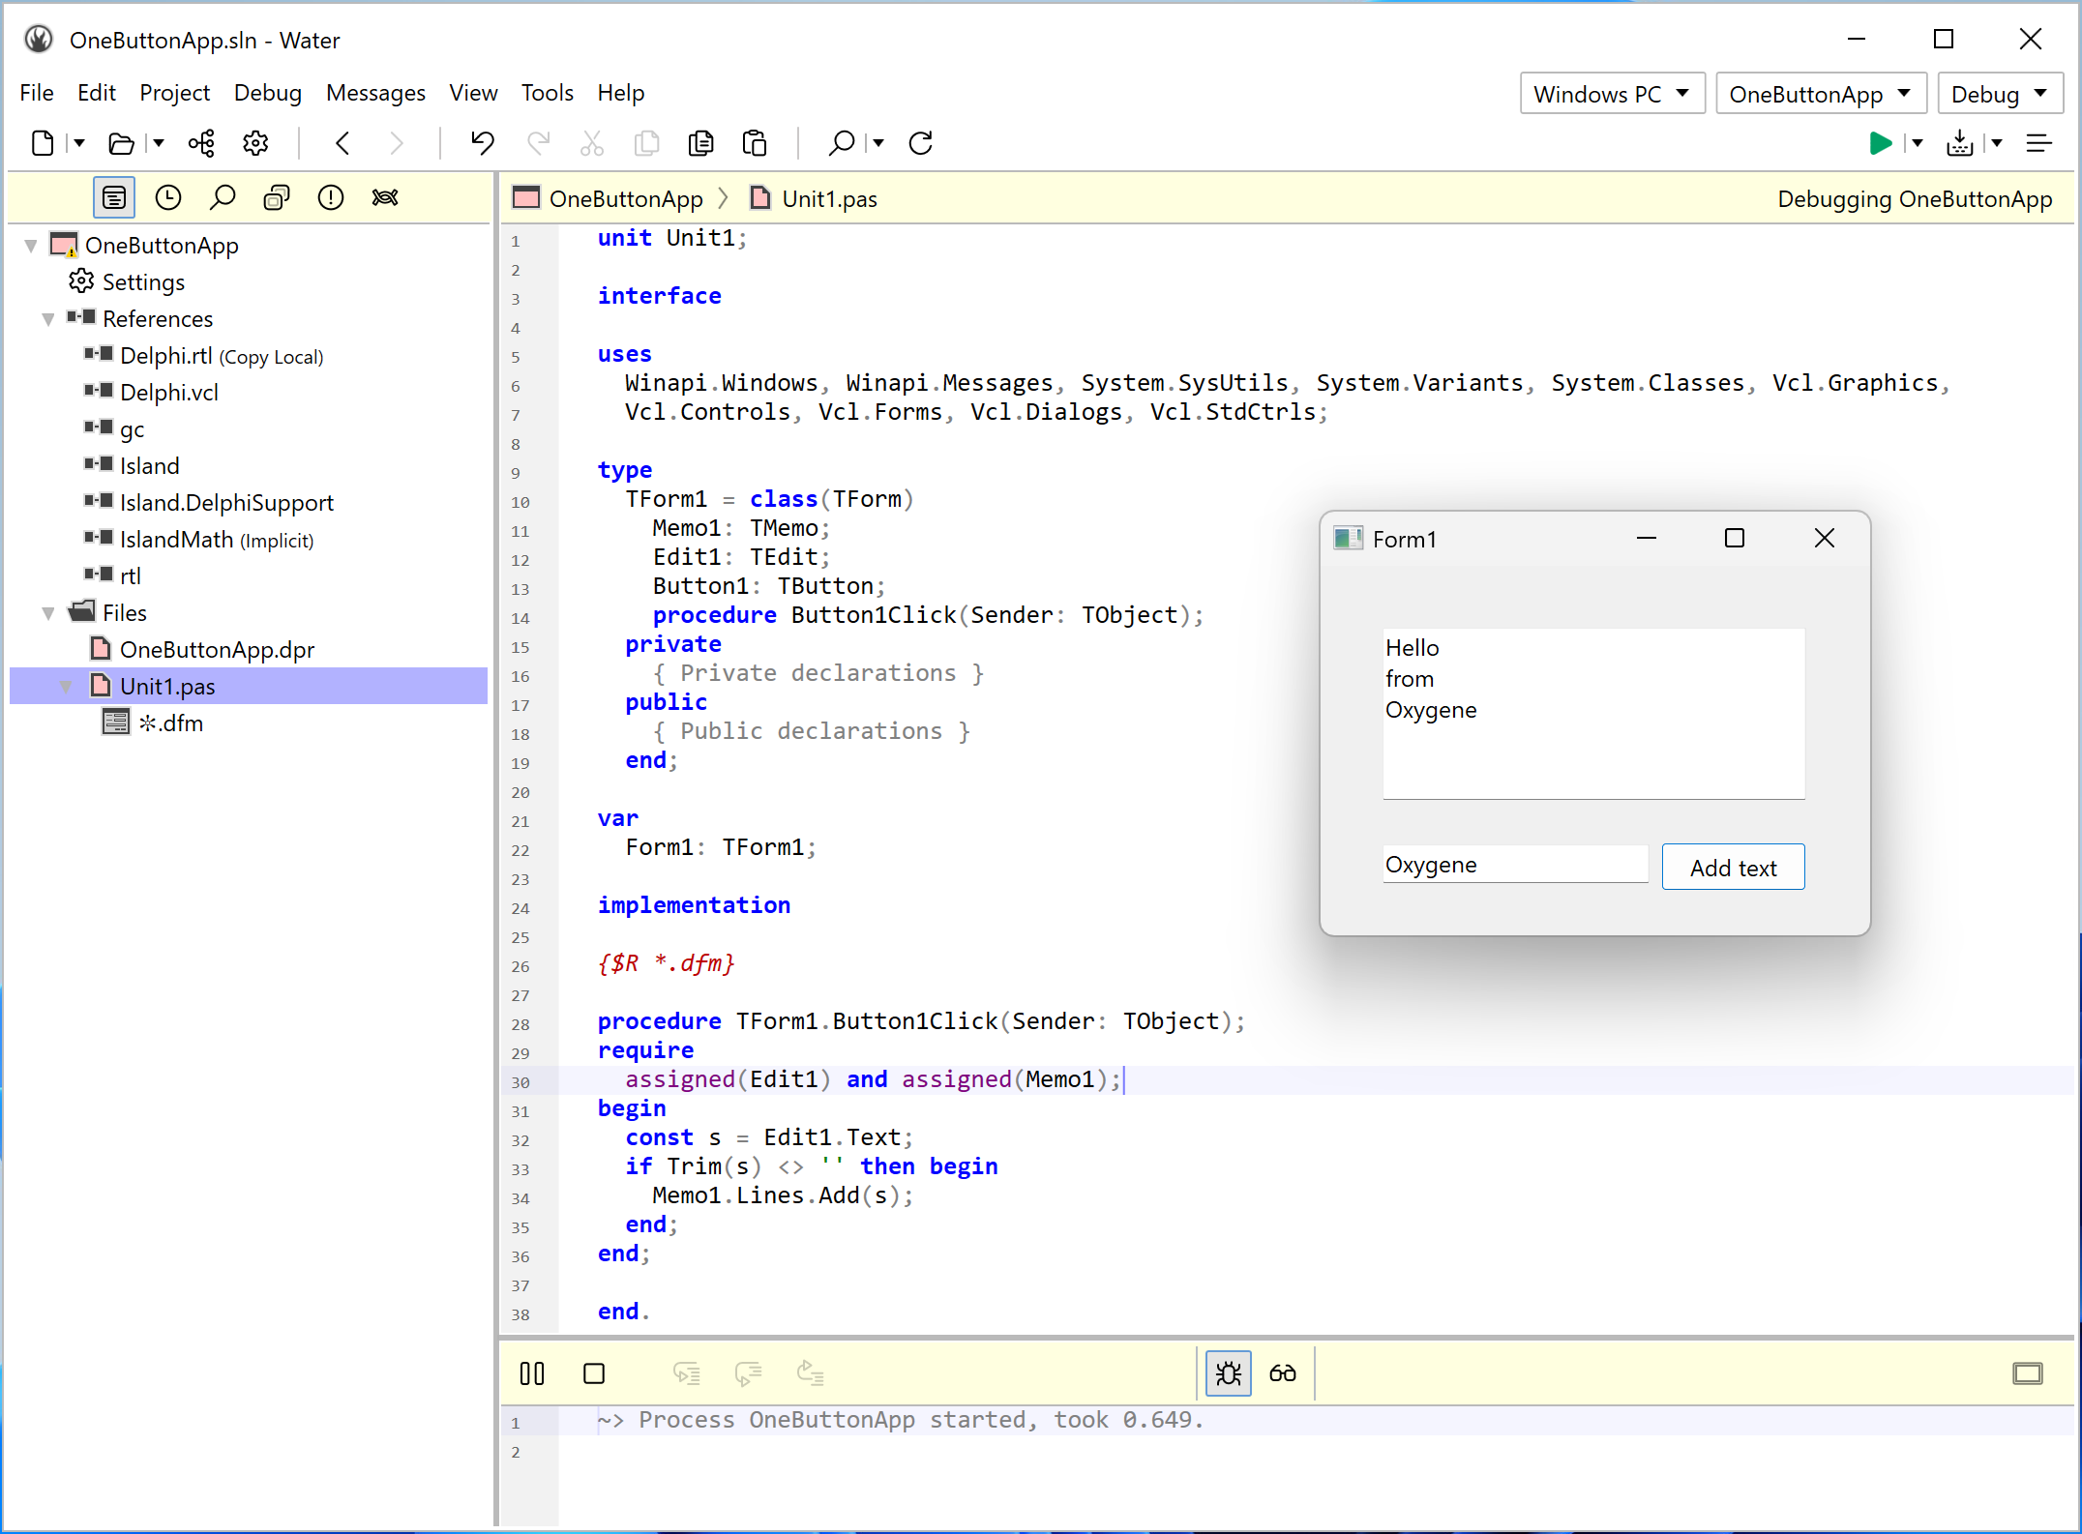Screen dimensions: 2082x1534
Task: Open the Windows PC platform dropdown
Action: 1612,94
